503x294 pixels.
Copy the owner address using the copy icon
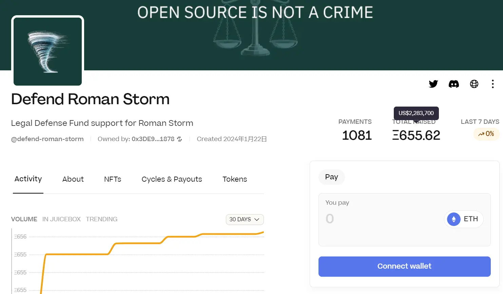(179, 139)
